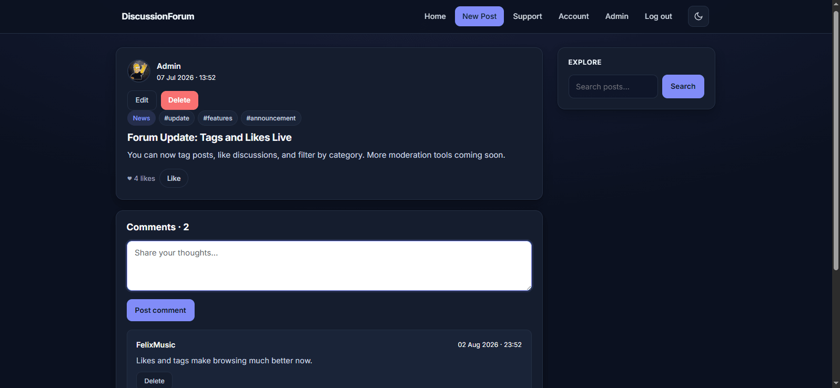
Task: Click the Comments · 2 heading
Action: (158, 227)
